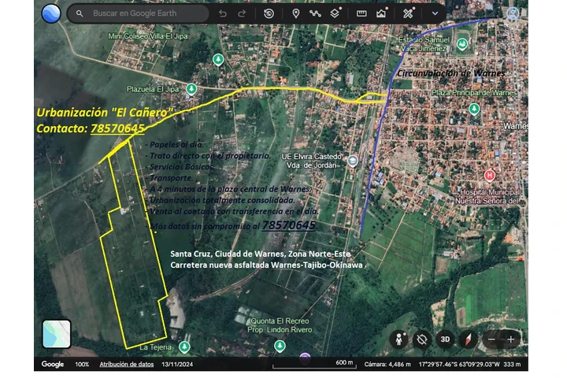The image size is (567, 378).
Task: Open the Google Earth main menu logo
Action: pos(51,13)
